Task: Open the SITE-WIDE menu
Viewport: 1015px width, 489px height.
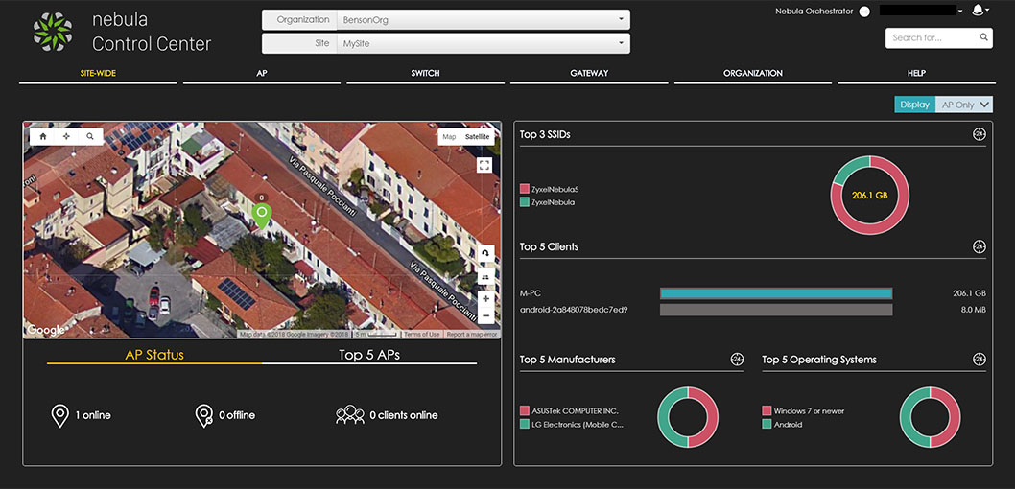Action: pos(98,74)
